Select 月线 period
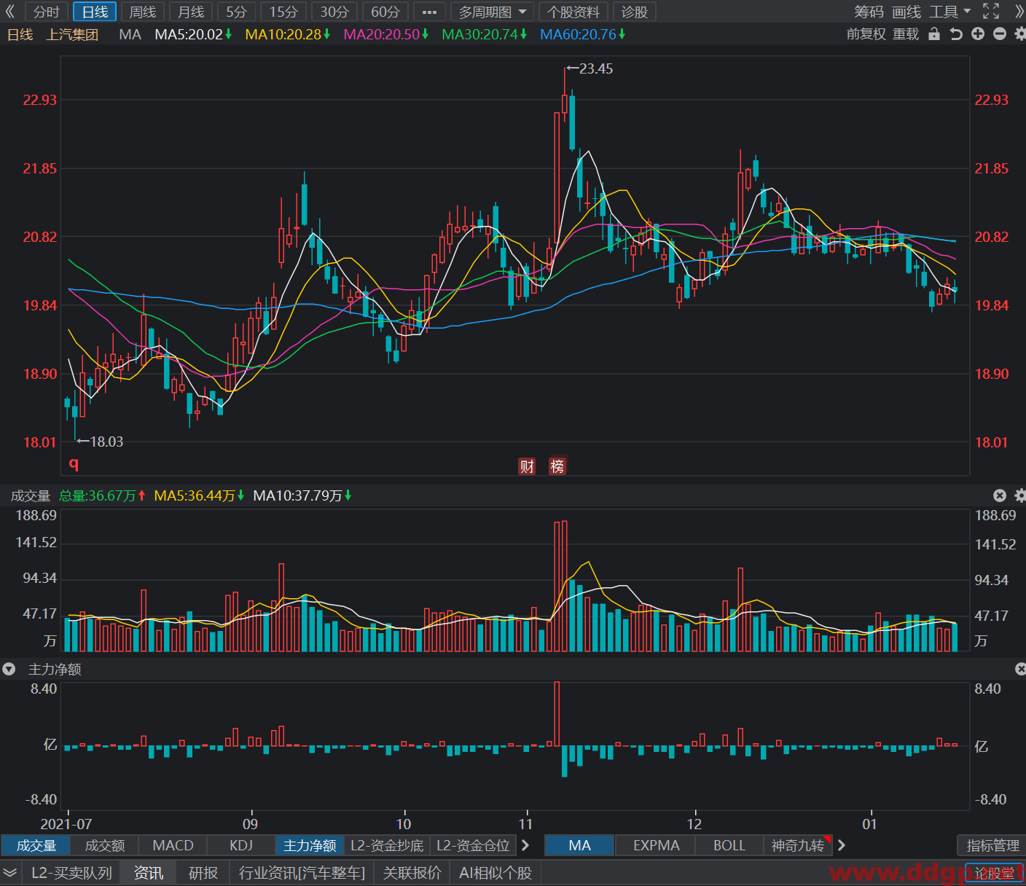This screenshot has height=886, width=1026. pyautogui.click(x=191, y=12)
